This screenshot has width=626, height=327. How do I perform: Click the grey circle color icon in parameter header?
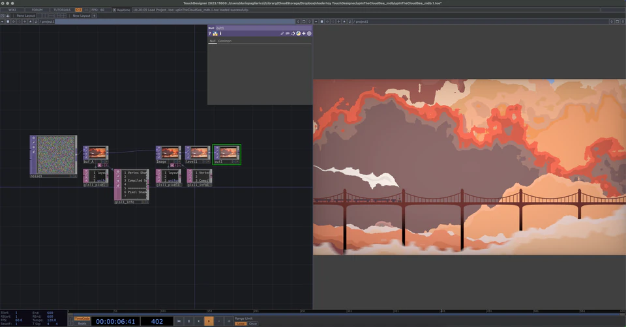[x=309, y=33]
